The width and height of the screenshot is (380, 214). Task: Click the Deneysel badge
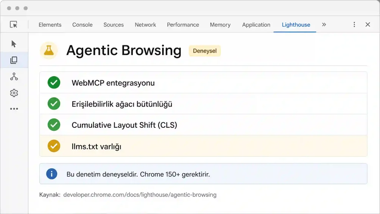click(205, 51)
